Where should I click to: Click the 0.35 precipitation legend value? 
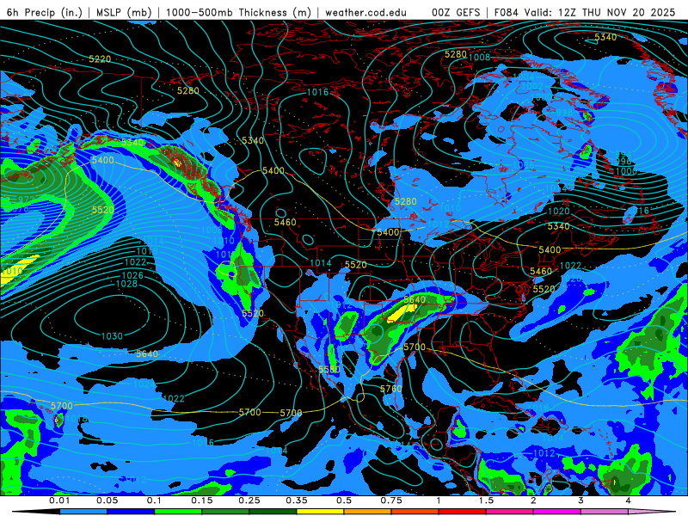click(x=297, y=501)
